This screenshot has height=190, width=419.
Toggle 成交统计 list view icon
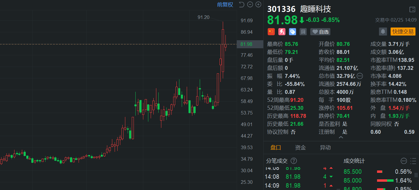413,161
